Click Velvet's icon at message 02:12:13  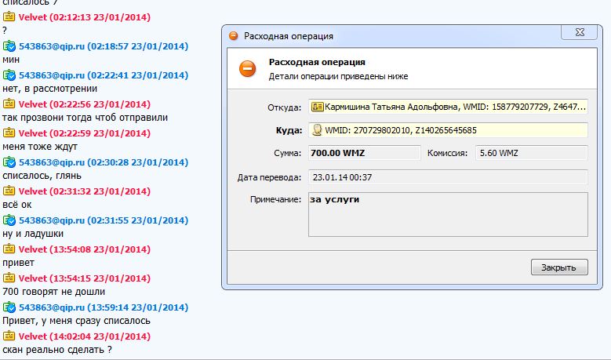coord(9,16)
